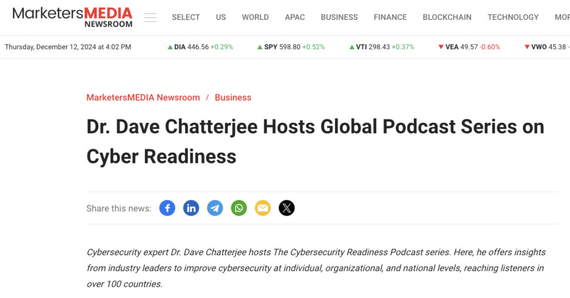570x298 pixels.
Task: Go to MarketersMEDIA Newsroom logo home
Action: pyautogui.click(x=72, y=17)
